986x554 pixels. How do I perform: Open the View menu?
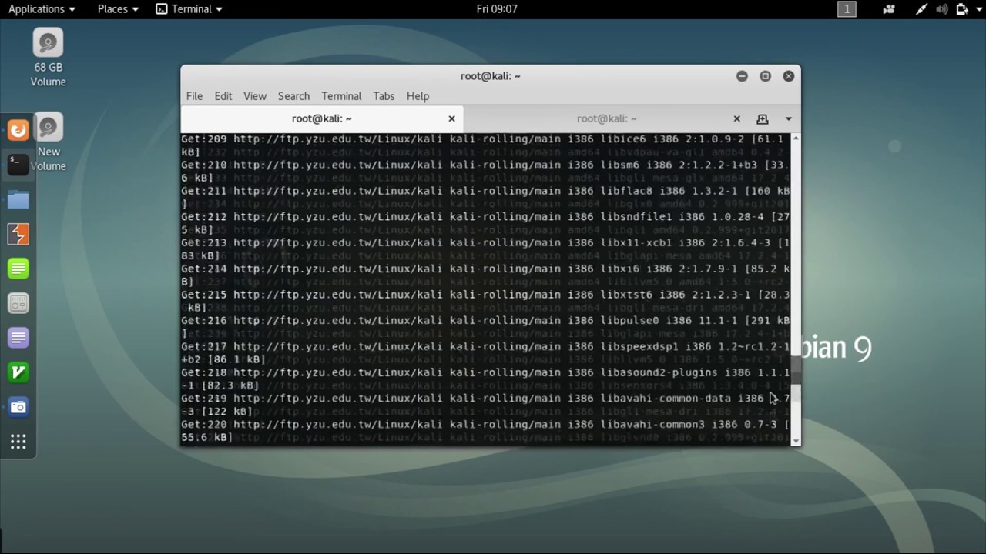coord(255,96)
